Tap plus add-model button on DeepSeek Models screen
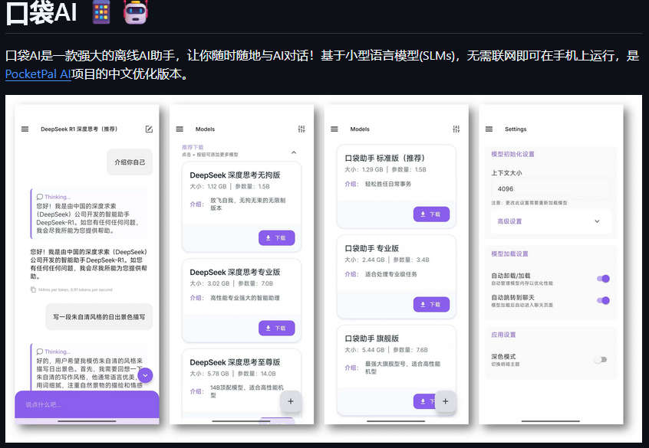649x448 pixels. point(291,401)
